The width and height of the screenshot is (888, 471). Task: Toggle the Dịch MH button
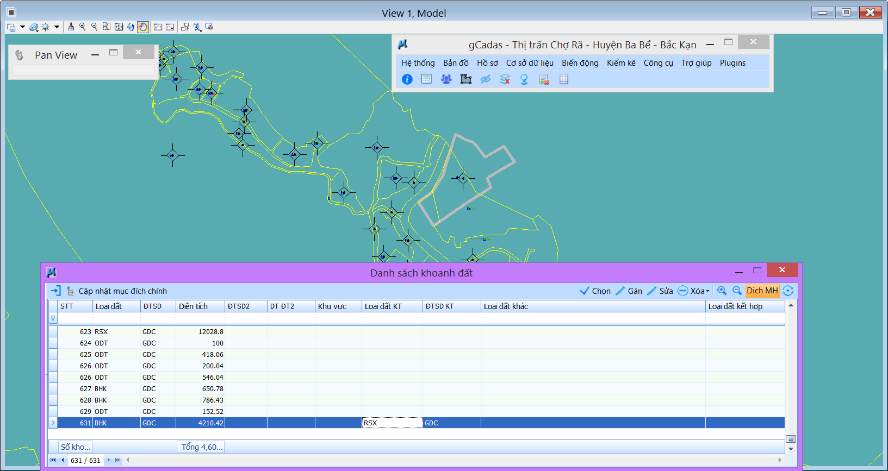click(762, 291)
